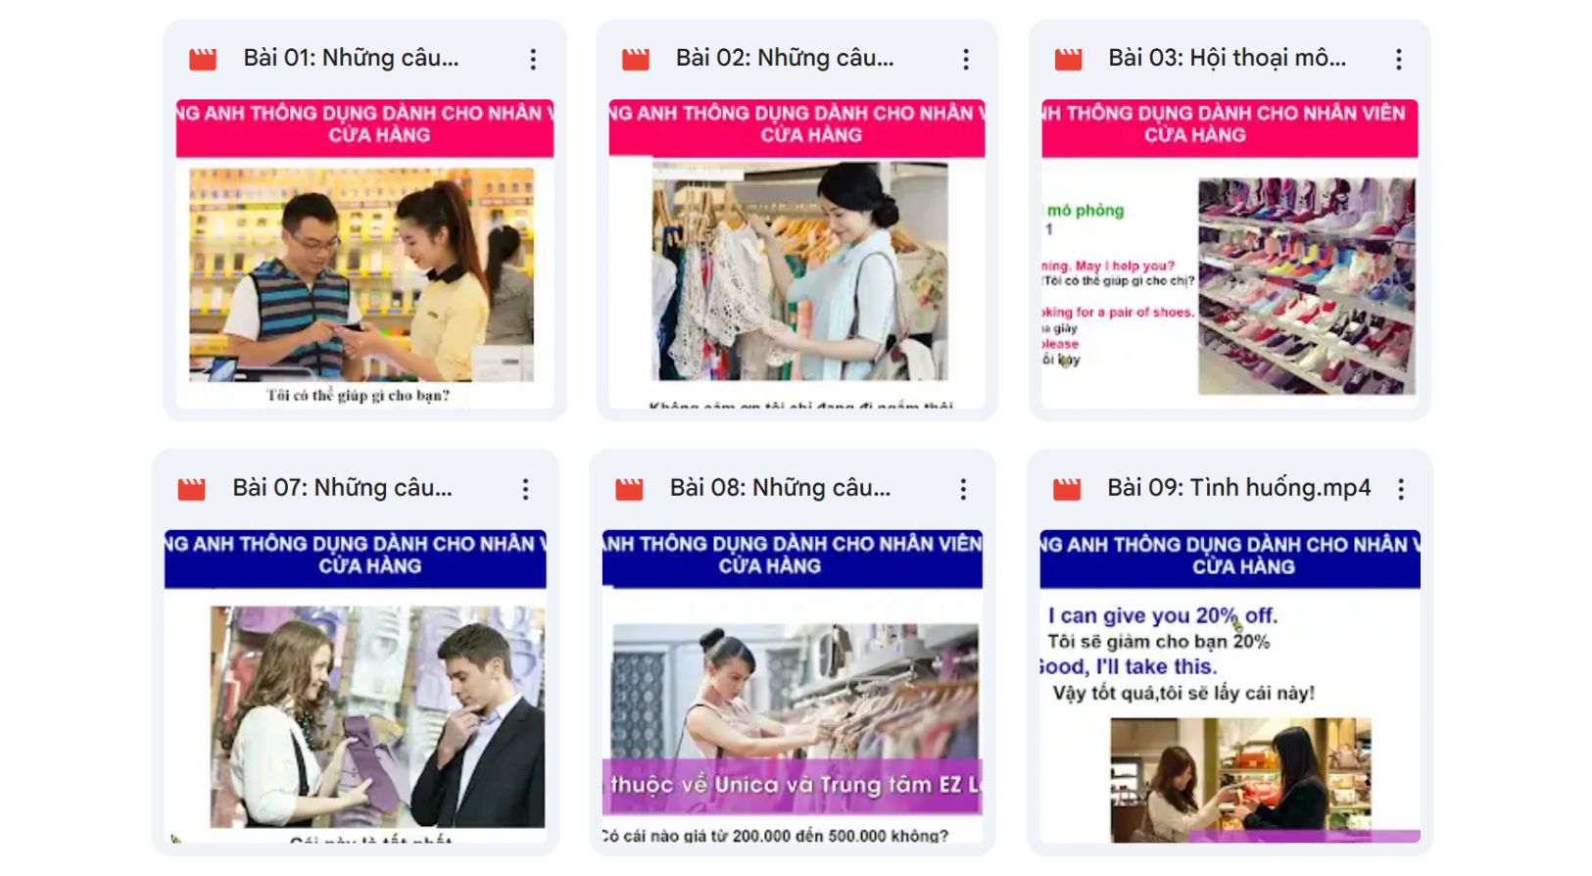Open the Bài 07 necktie video thumbnail
The height and width of the screenshot is (876, 1592).
pos(356,686)
